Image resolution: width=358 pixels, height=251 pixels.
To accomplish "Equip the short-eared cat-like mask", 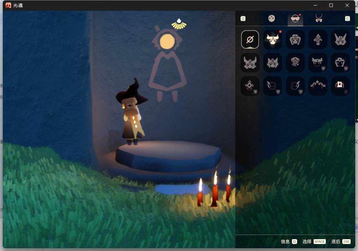I will [272, 63].
